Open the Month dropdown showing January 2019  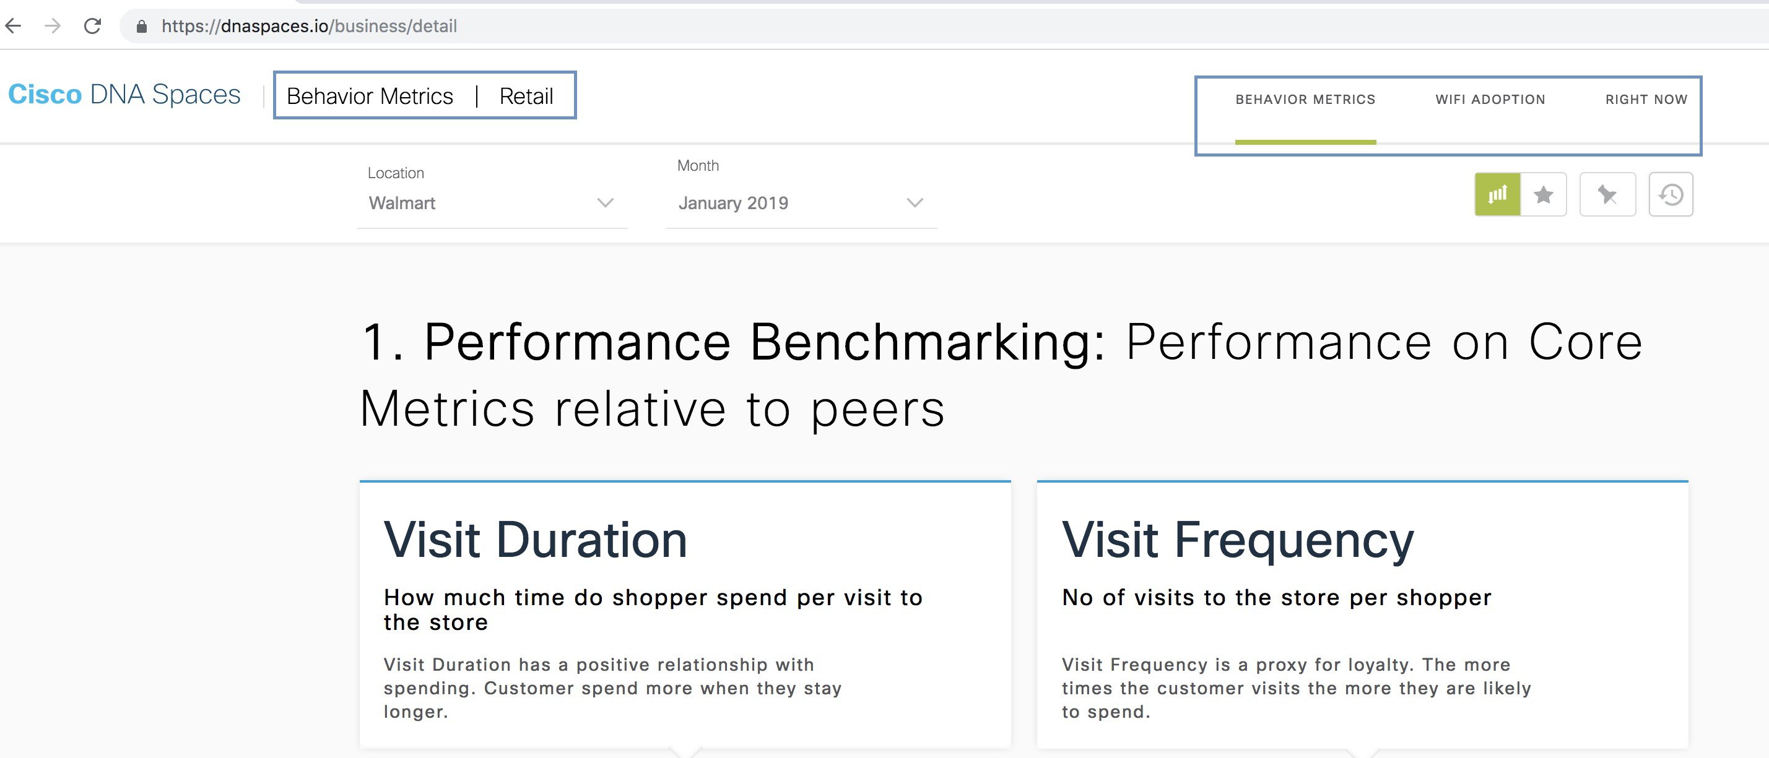click(801, 203)
